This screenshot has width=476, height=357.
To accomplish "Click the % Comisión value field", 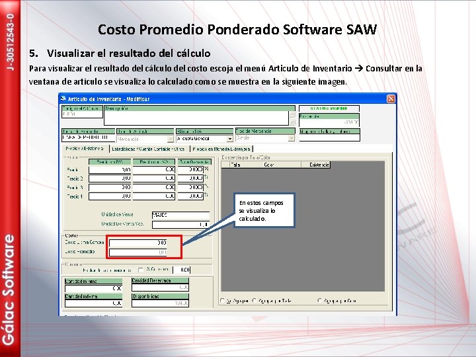I will (182, 270).
